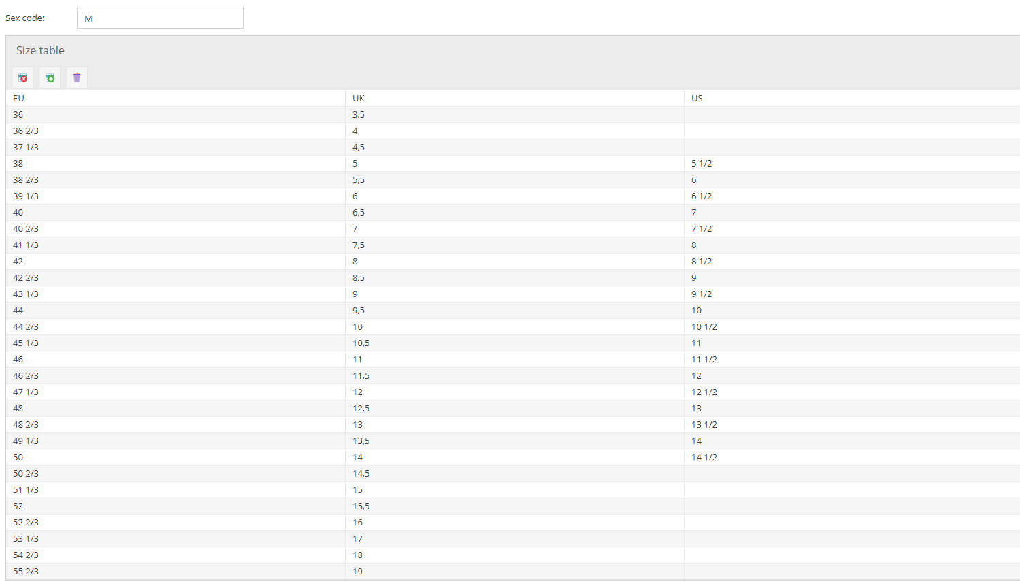This screenshot has height=586, width=1020.
Task: Select UK cell '15,5'
Action: tap(514, 506)
